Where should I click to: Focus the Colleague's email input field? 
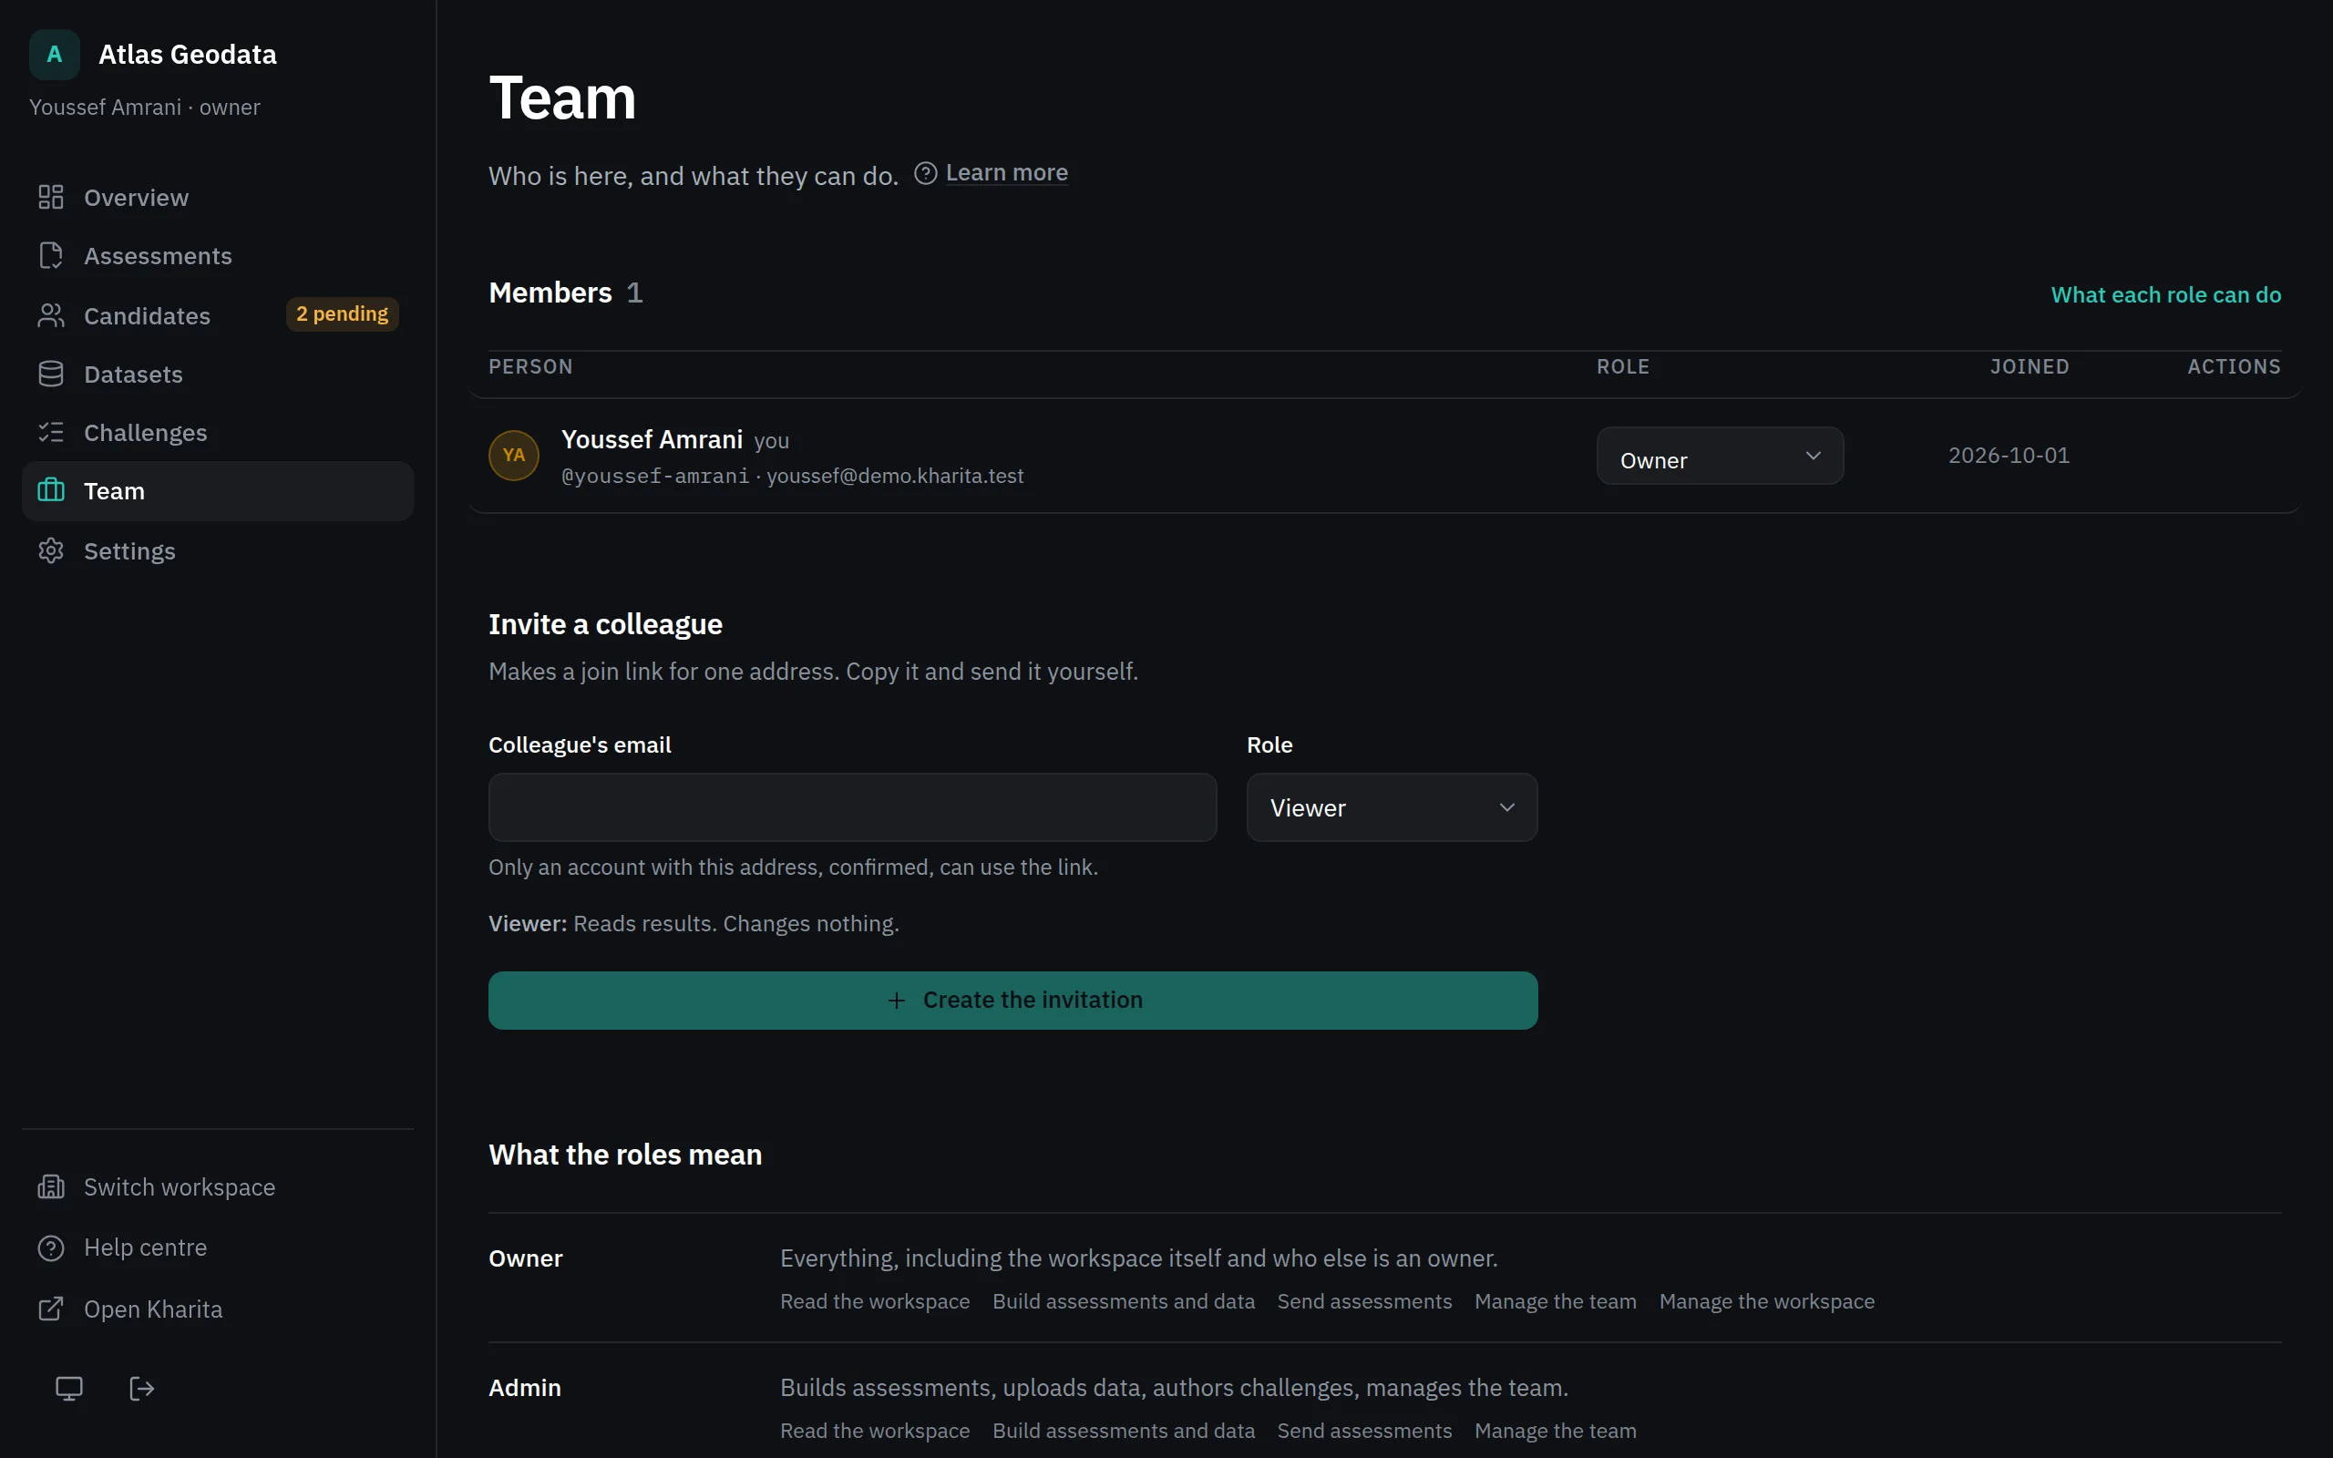click(x=852, y=807)
